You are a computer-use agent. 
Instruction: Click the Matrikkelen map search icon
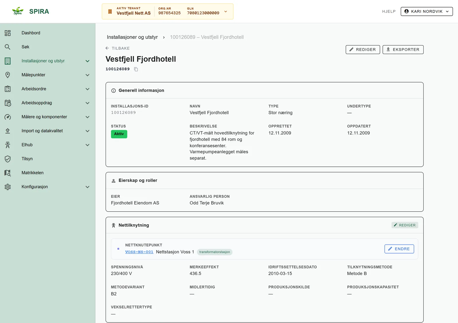pos(8,173)
